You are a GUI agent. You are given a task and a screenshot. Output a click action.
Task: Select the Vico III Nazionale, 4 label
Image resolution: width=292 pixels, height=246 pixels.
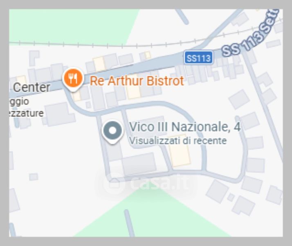[185, 127]
